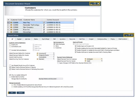Open the Hide Functions tab

pos(123,39)
